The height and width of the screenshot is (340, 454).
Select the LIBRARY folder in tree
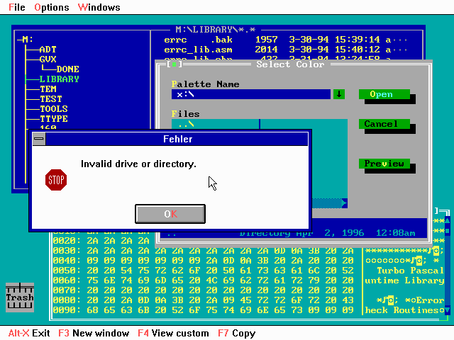[x=59, y=79]
